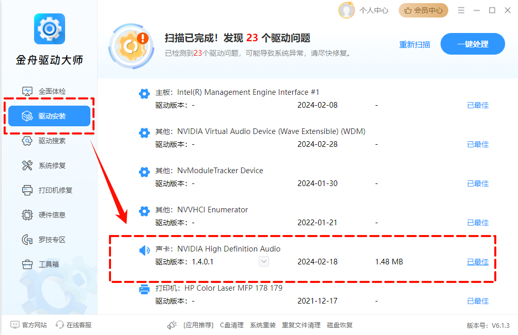Viewport: 518px width, 335px height.
Task: Open 罗技专区 section
Action: click(49, 240)
